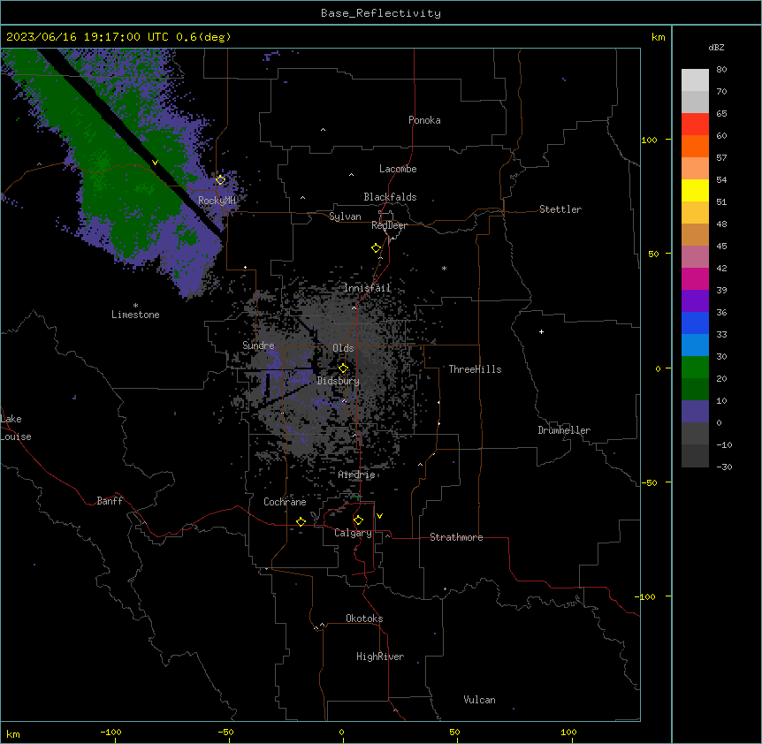Click the Airdrie city label
This screenshot has width=762, height=744.
pyautogui.click(x=356, y=474)
